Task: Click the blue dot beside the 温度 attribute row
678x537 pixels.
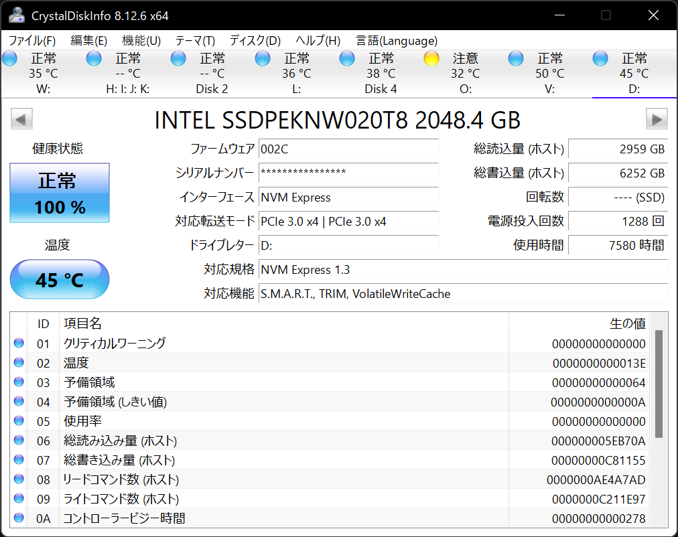Action: tap(18, 363)
